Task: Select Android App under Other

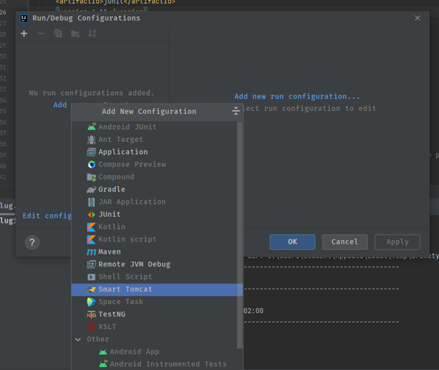Action: click(x=157, y=352)
